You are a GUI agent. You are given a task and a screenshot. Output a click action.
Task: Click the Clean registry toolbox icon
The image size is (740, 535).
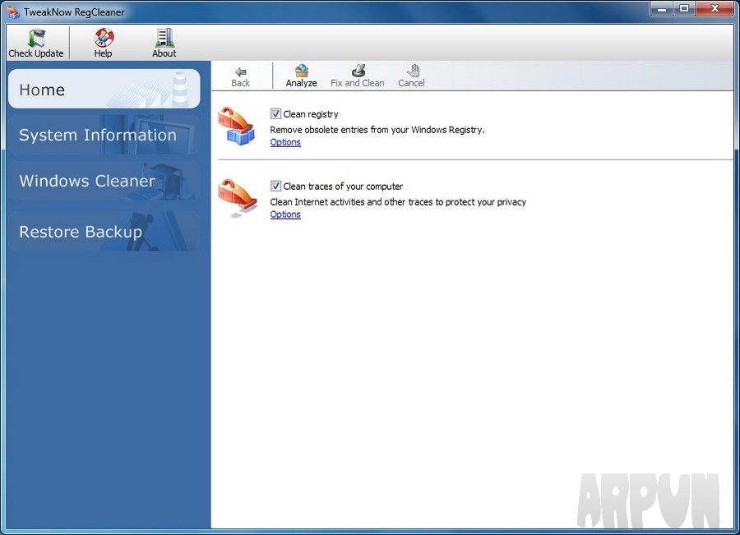238,125
